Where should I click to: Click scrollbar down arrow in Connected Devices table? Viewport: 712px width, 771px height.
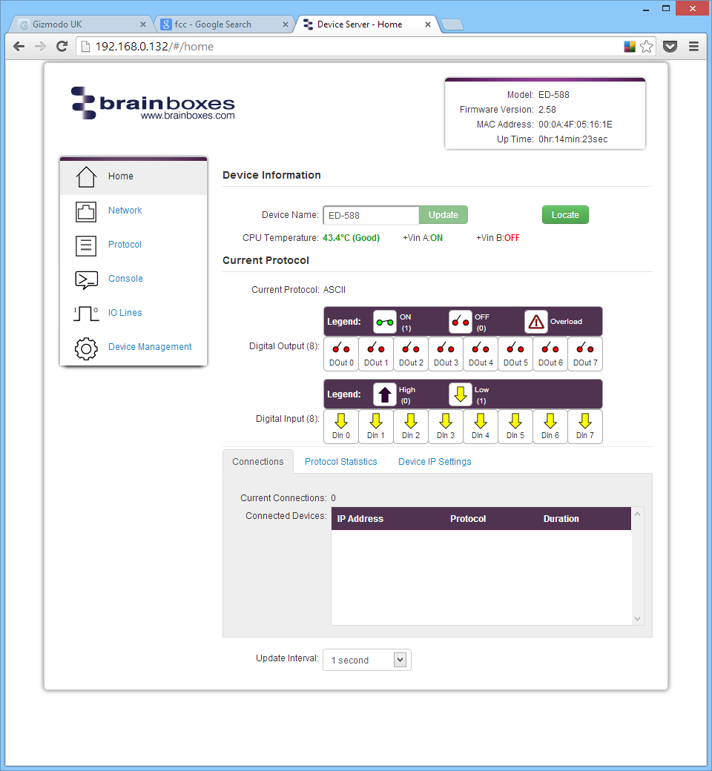(637, 618)
